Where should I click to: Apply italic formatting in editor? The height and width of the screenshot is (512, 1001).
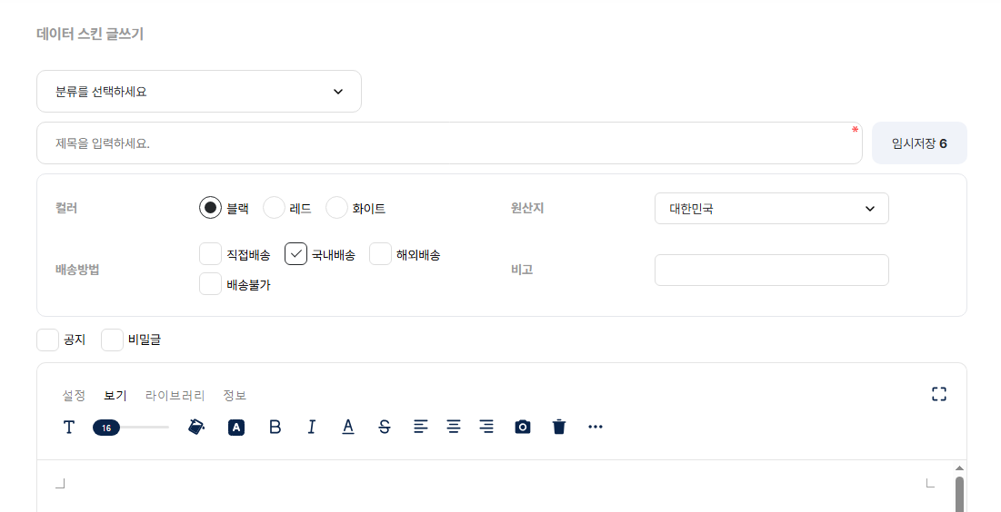[311, 427]
